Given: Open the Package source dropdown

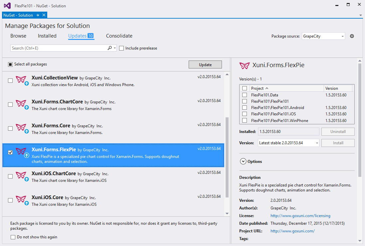Looking at the screenshot, I should tap(323, 36).
